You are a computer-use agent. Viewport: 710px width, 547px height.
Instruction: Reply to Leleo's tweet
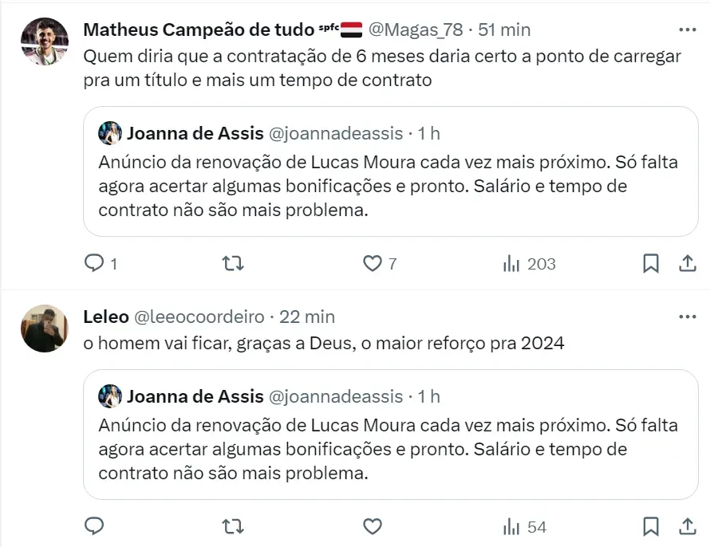pos(94,526)
